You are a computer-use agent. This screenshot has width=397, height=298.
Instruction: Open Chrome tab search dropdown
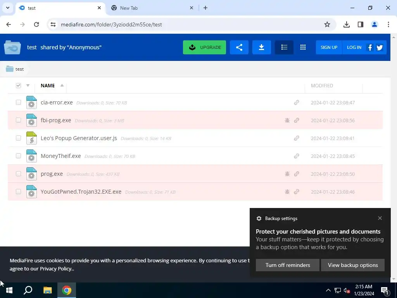click(x=8, y=8)
